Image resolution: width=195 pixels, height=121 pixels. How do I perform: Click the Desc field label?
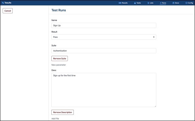click(54, 70)
